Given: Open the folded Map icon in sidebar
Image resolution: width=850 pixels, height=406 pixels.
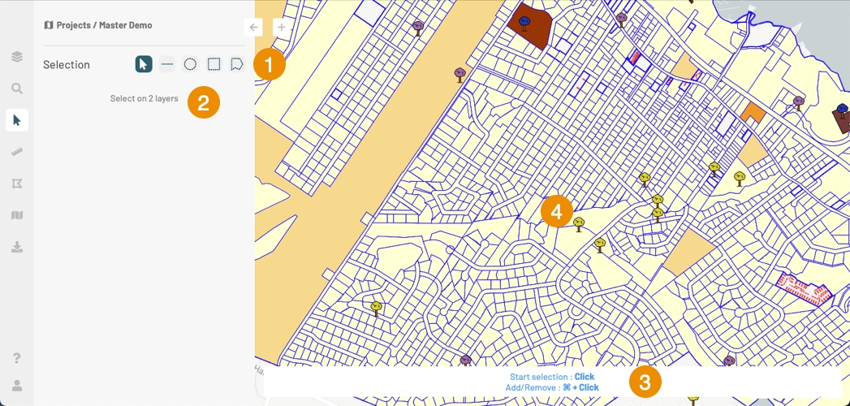Looking at the screenshot, I should 16,215.
